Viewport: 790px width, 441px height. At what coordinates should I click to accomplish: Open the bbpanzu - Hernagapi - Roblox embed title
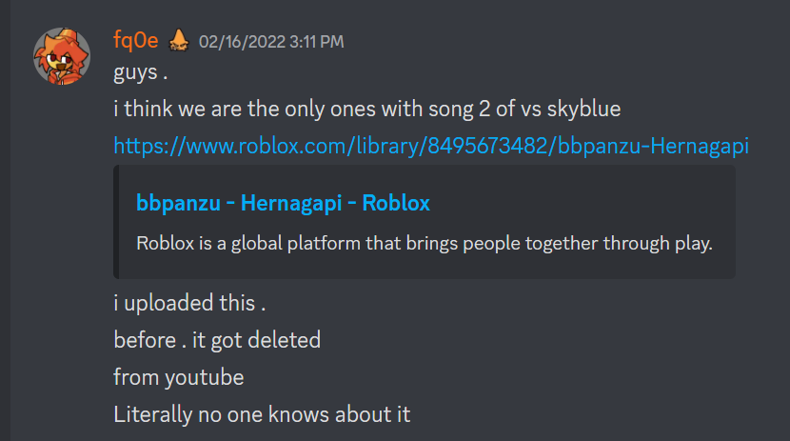click(283, 203)
